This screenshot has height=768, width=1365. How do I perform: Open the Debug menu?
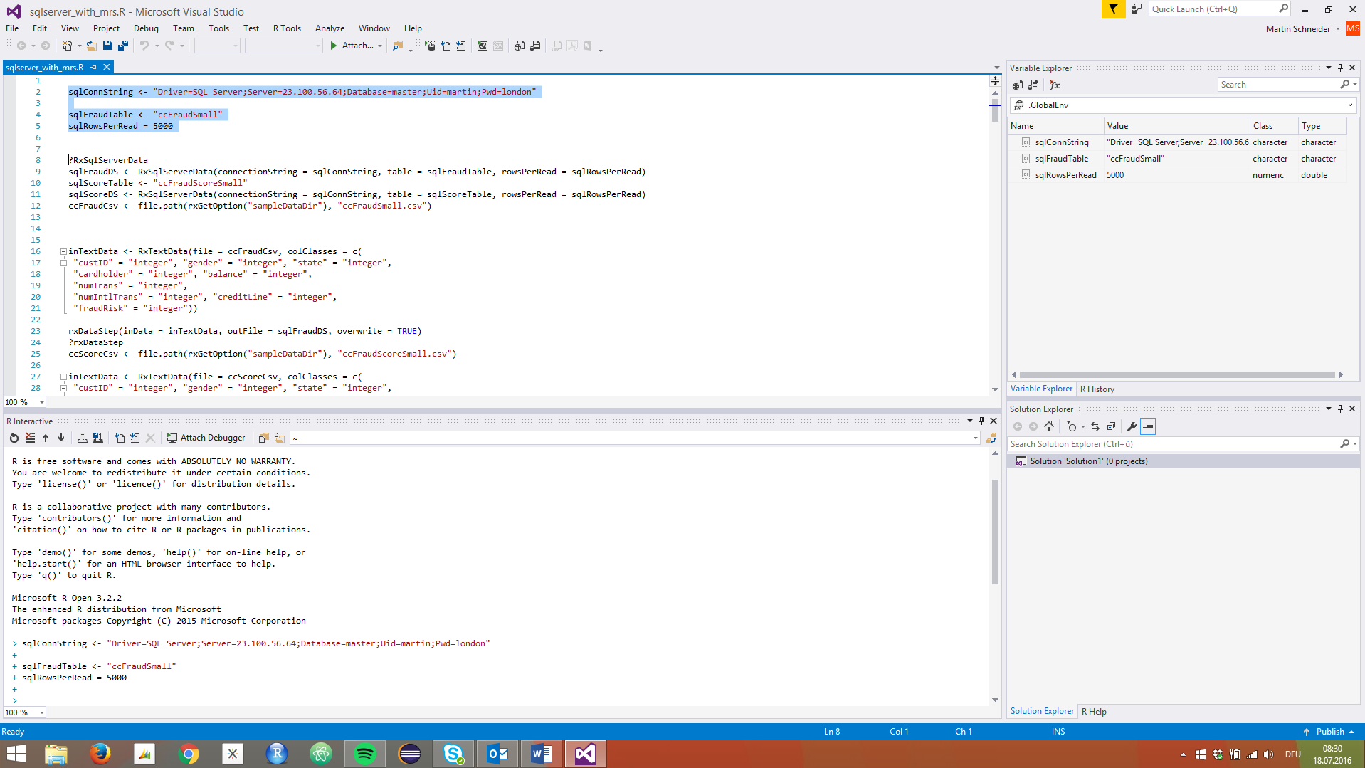coord(146,28)
